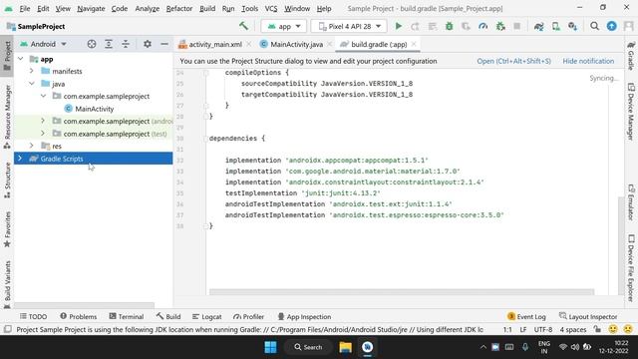Screen dimensions: 638x359
Task: Open the Pixel 4 API 28 device dropdown
Action: click(349, 26)
